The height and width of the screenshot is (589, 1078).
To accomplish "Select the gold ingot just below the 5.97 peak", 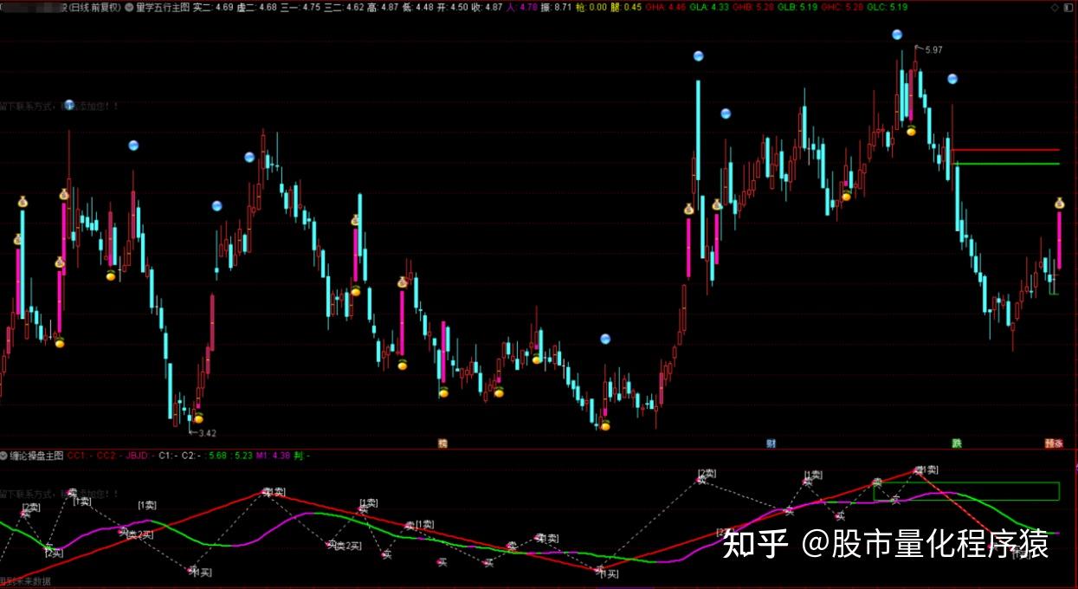I will 911,130.
